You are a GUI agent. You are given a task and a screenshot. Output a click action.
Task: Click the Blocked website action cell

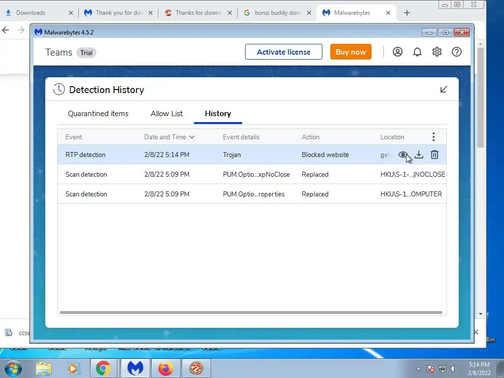[x=325, y=155]
